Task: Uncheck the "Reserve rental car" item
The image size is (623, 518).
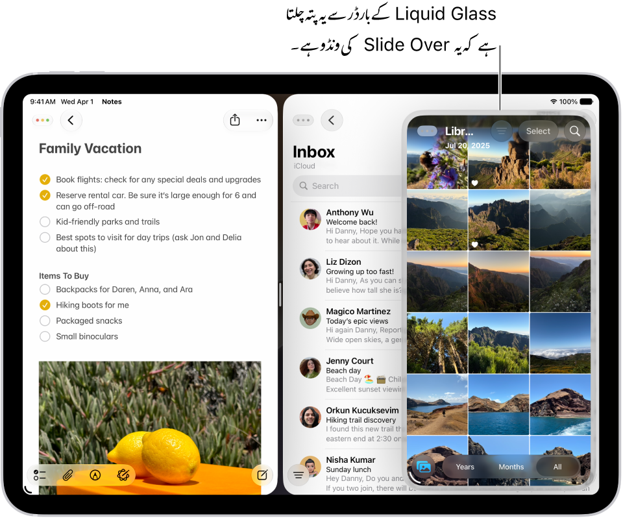Action: [x=45, y=195]
